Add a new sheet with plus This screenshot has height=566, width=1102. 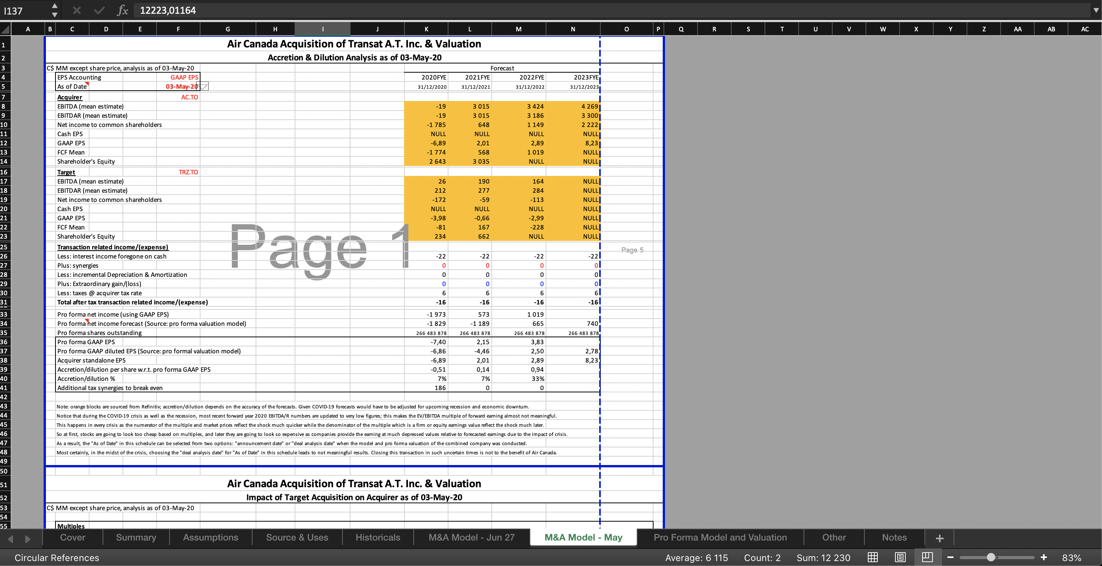(939, 538)
